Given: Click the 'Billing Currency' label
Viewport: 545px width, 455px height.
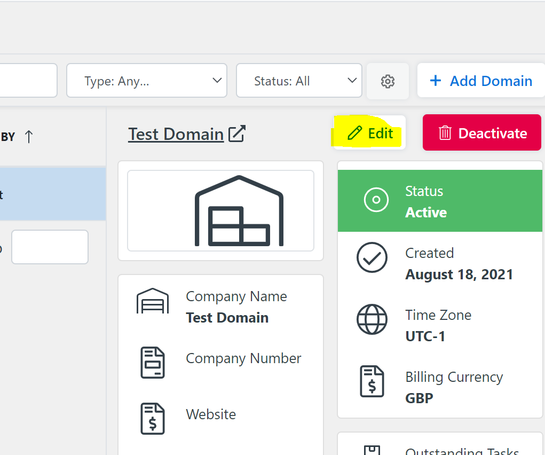Looking at the screenshot, I should point(454,377).
